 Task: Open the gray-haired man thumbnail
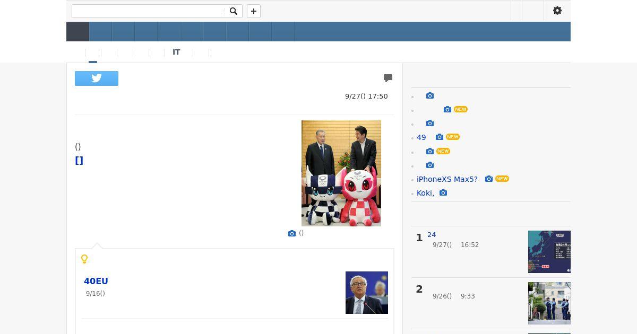coord(367,293)
